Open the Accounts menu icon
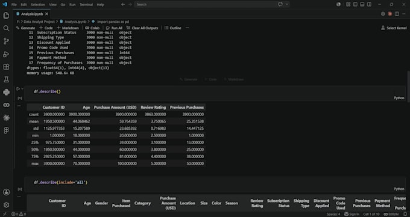 pos(6,192)
